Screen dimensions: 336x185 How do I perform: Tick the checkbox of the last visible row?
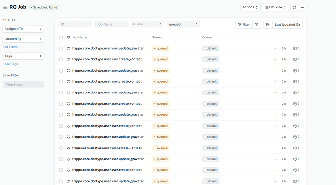(x=61, y=181)
